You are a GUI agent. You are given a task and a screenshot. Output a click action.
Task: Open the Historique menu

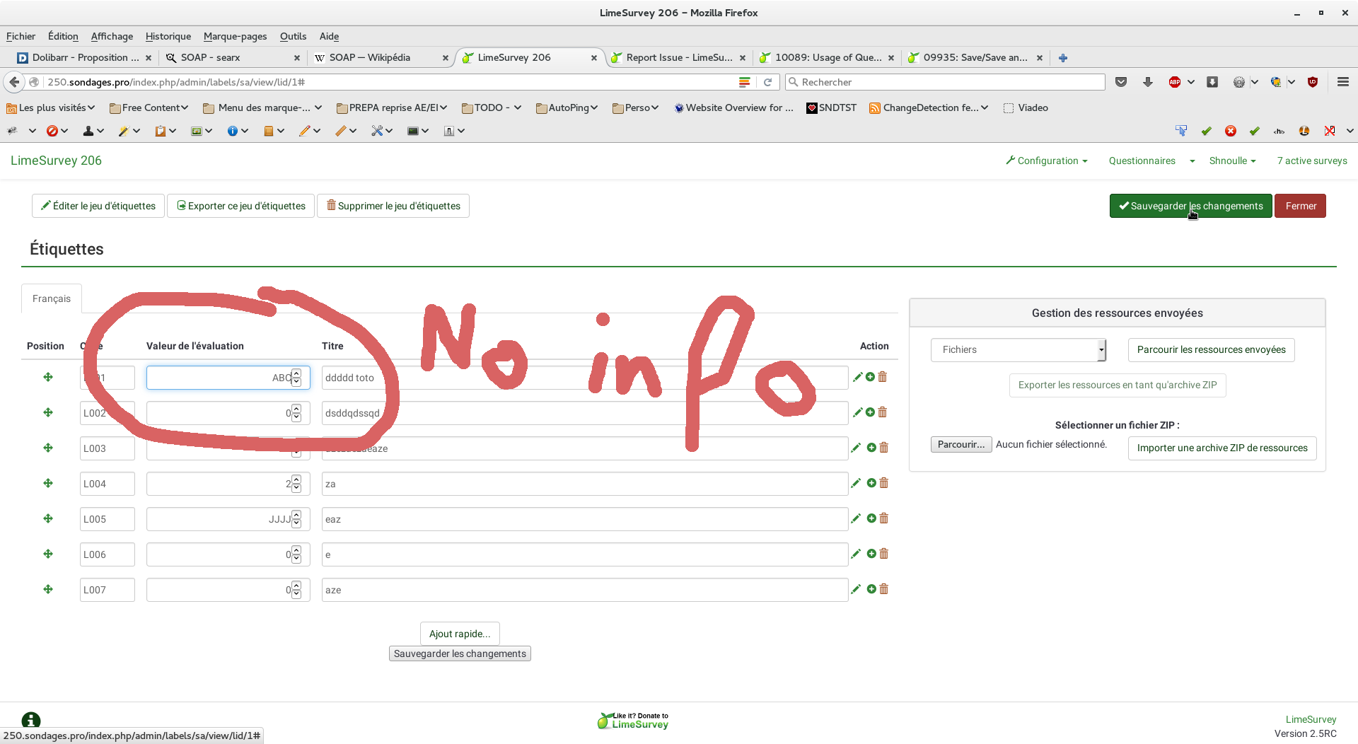coord(168,36)
